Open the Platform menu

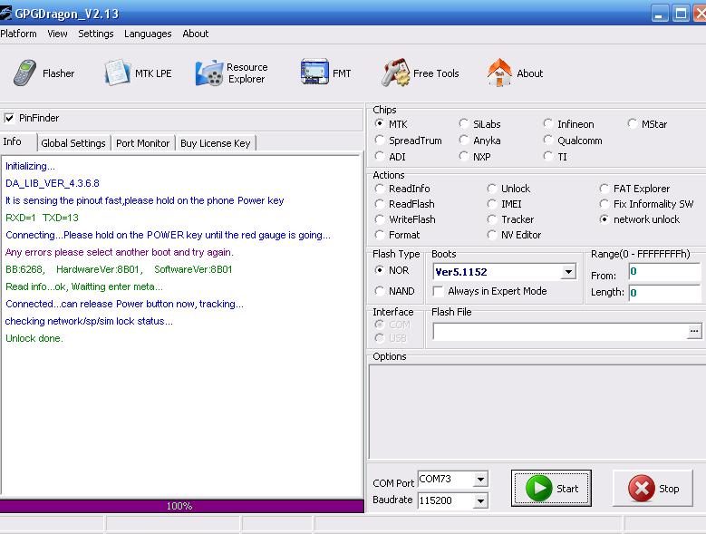point(18,34)
